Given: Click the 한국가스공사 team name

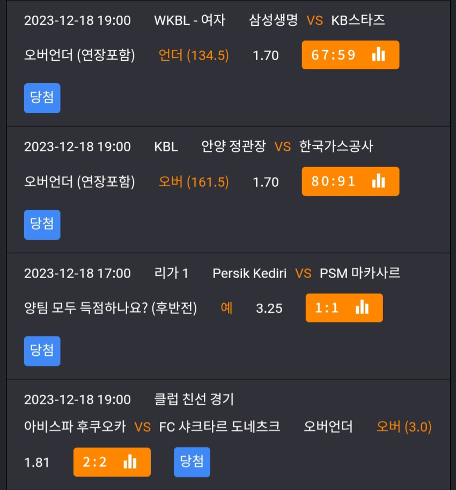Looking at the screenshot, I should (336, 147).
